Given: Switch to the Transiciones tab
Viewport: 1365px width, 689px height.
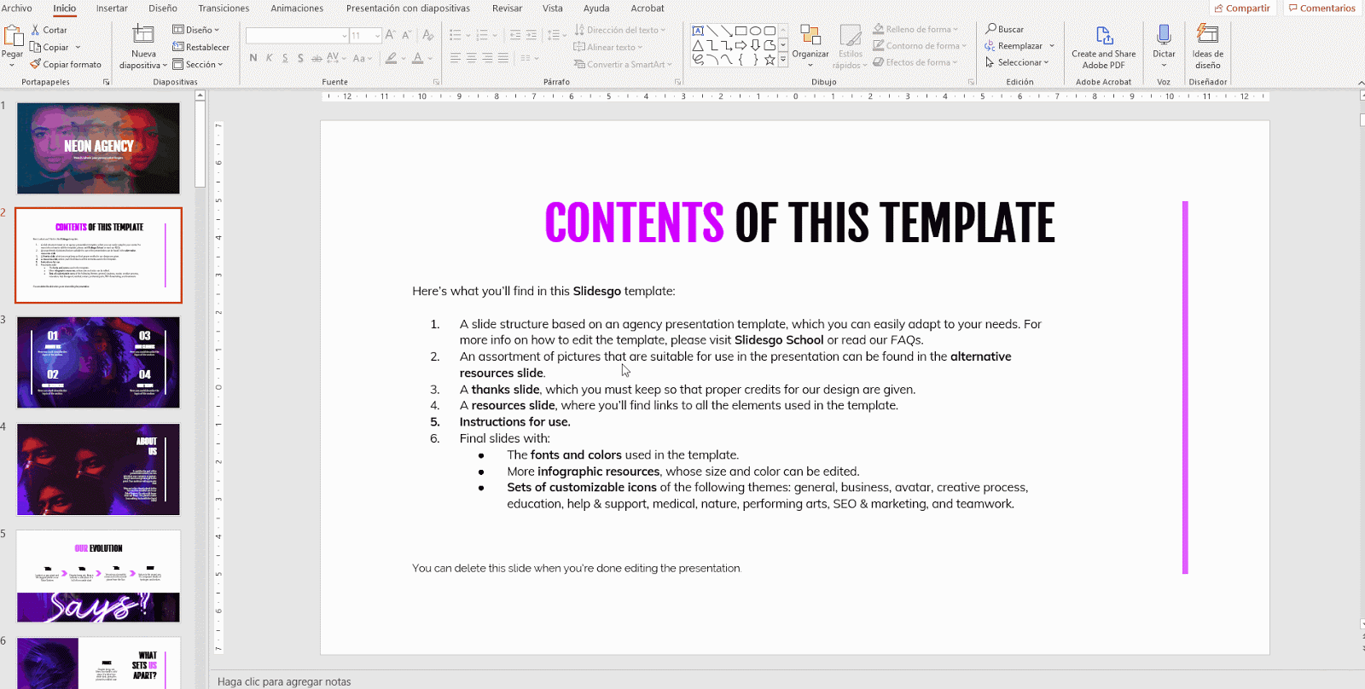Looking at the screenshot, I should point(224,9).
